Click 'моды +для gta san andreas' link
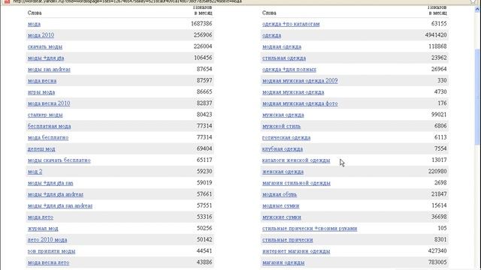The height and width of the screenshot is (270, 481). pos(60,205)
